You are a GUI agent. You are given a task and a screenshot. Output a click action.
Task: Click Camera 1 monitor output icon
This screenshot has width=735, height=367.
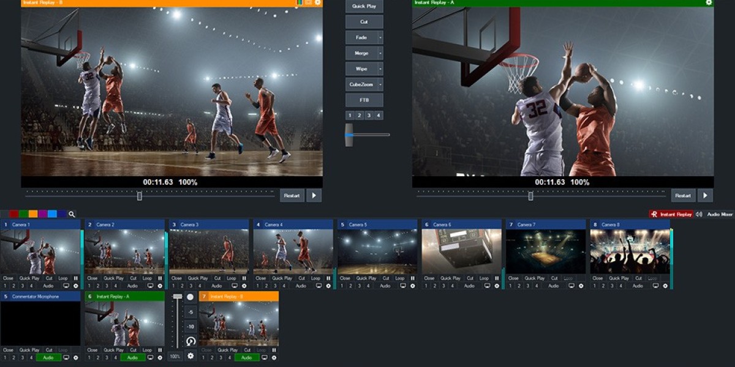click(x=66, y=286)
